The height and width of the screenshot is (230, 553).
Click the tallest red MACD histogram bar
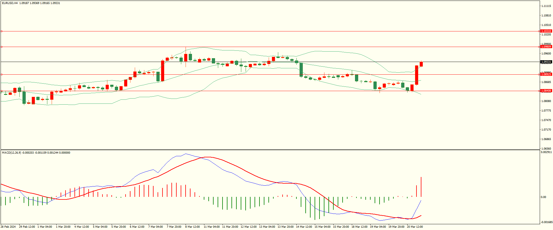(421, 187)
